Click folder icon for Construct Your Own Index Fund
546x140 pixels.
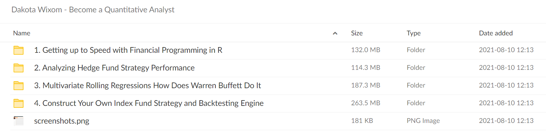(x=18, y=103)
